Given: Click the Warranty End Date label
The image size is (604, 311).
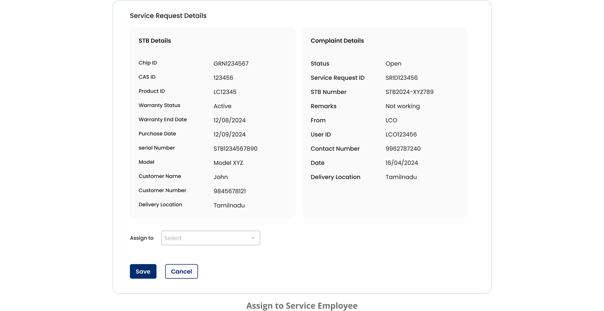Looking at the screenshot, I should (163, 119).
